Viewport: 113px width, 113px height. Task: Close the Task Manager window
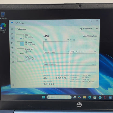[97, 21]
